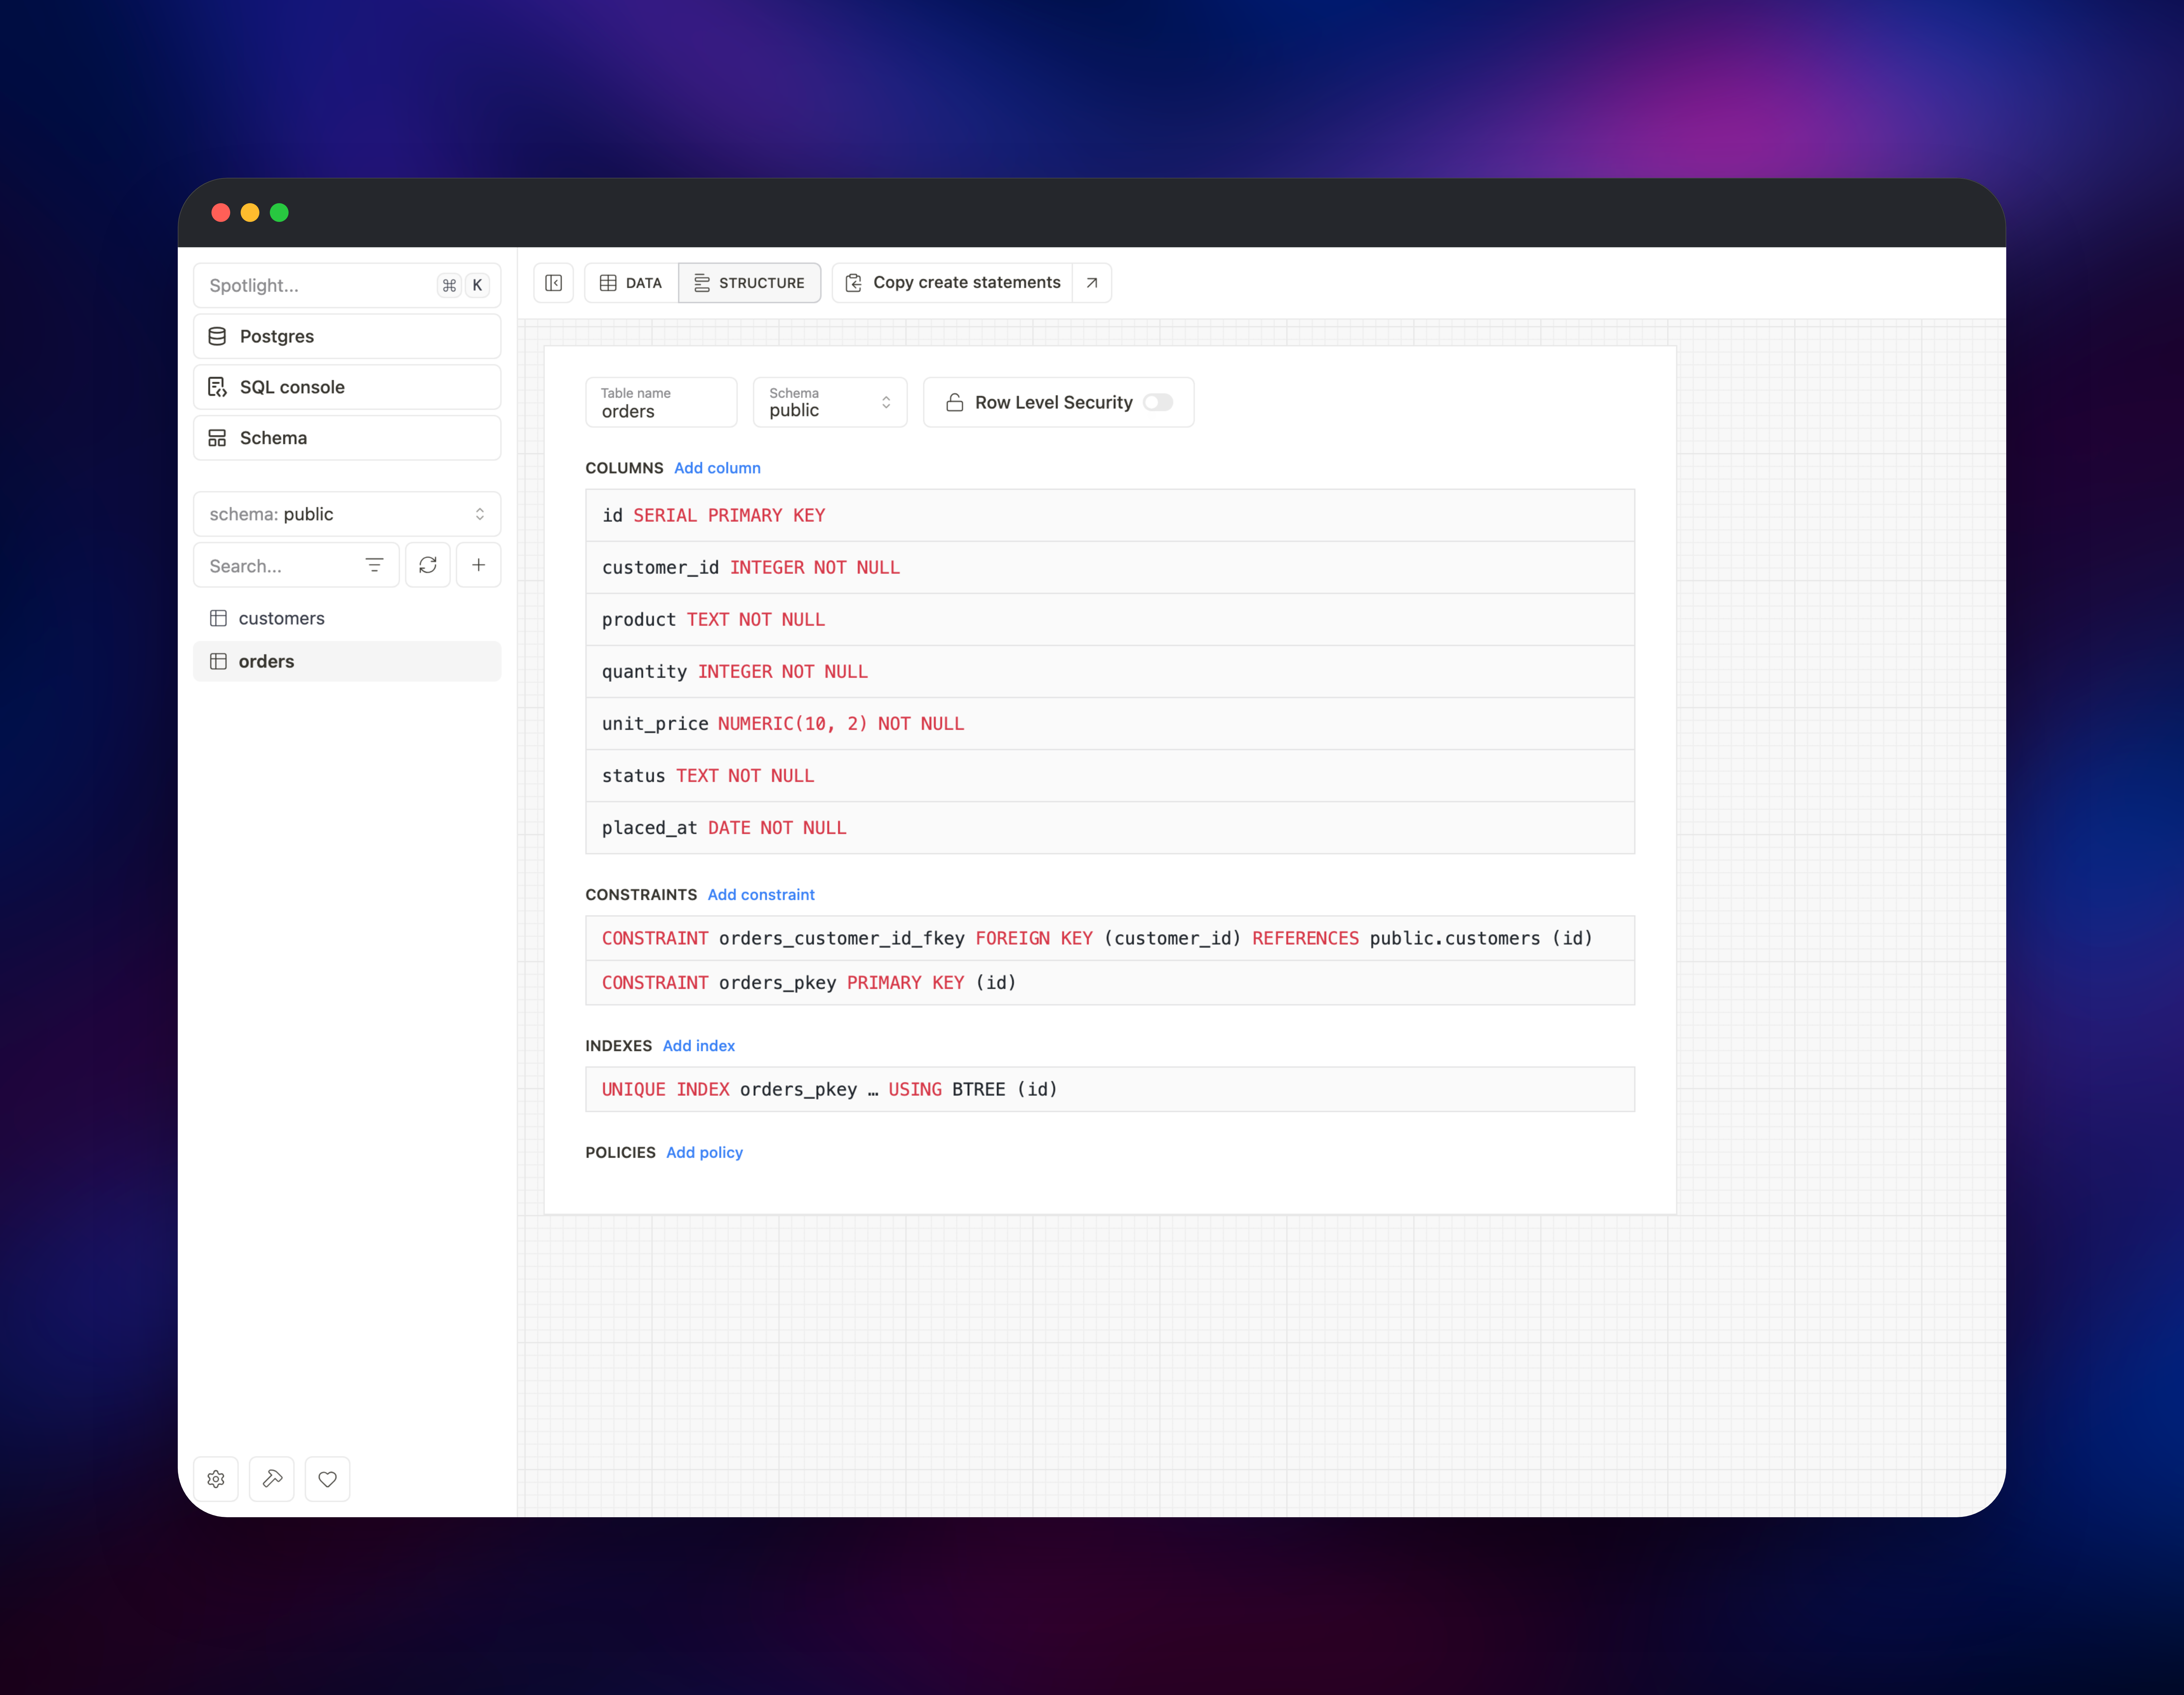The width and height of the screenshot is (2184, 1695).
Task: Click the plus icon to add table
Action: pyautogui.click(x=479, y=565)
